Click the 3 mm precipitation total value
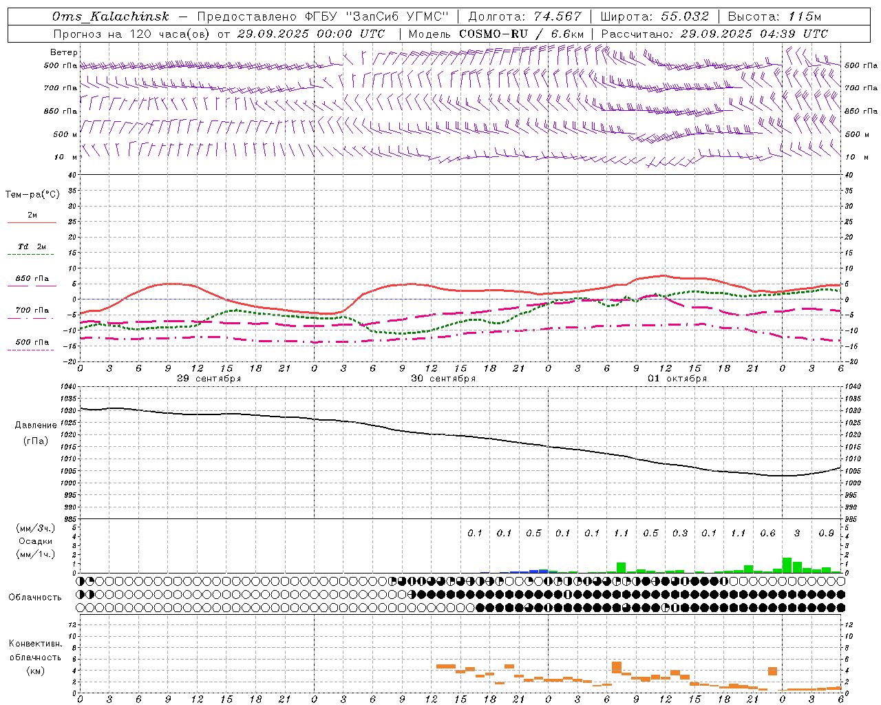Viewport: 881px width, 705px height. pyautogui.click(x=796, y=533)
